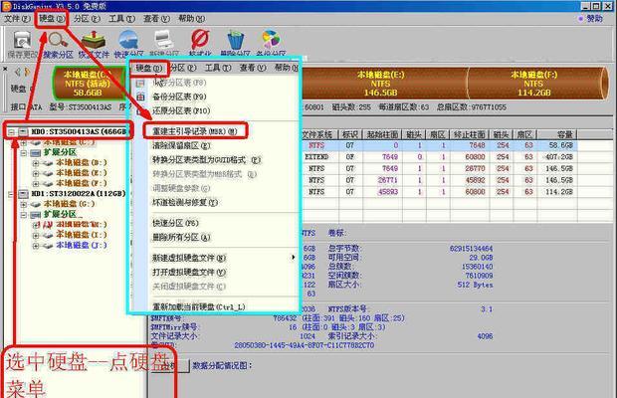Image resolution: width=617 pixels, height=398 pixels.
Task: Select HD0:ST3500413AS(466GB) disk in tree
Action: 79,131
